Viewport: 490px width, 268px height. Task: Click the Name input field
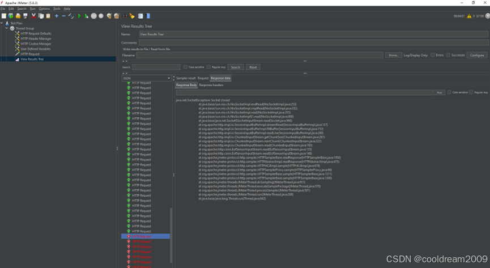click(x=314, y=34)
